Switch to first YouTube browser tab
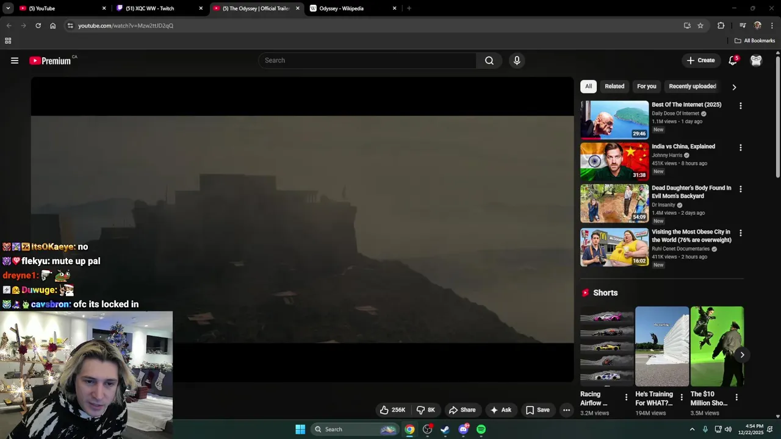The height and width of the screenshot is (439, 781). coord(63,9)
